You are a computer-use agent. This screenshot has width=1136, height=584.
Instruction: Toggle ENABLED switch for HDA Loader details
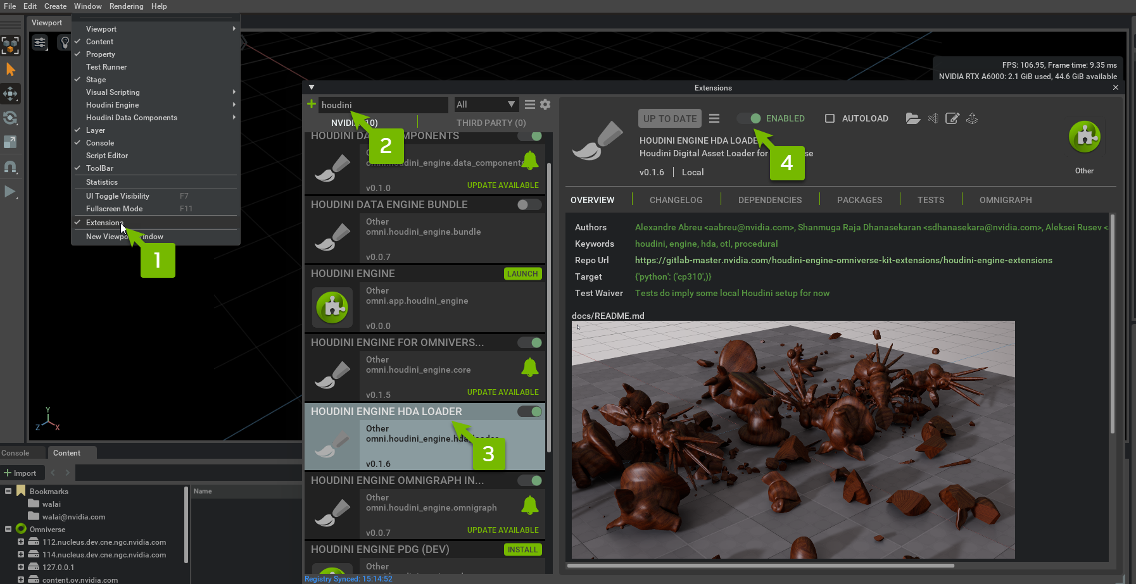click(748, 118)
